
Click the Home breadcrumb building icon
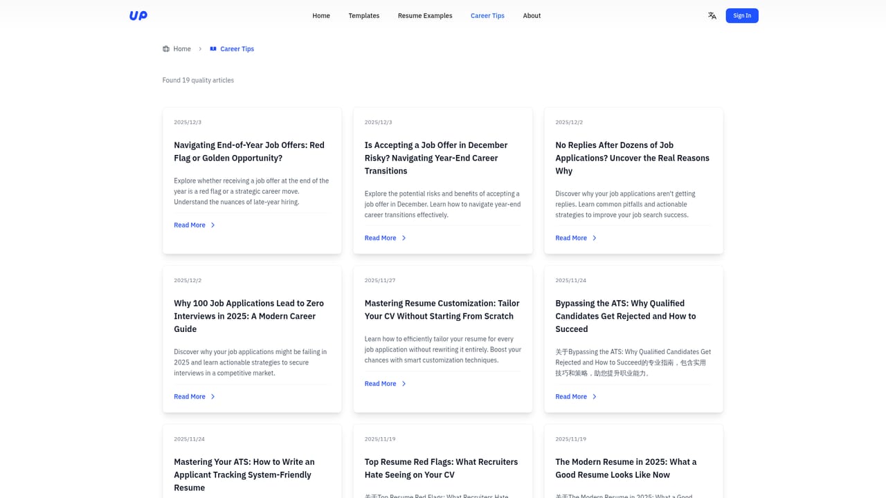coord(166,49)
